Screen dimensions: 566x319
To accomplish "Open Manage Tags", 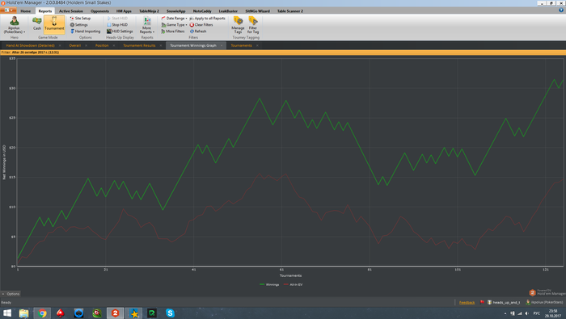I will pos(238,25).
